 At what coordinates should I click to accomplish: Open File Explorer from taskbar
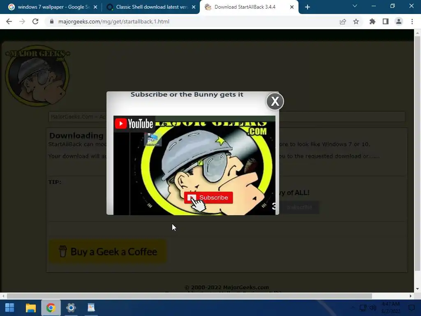[x=30, y=308]
